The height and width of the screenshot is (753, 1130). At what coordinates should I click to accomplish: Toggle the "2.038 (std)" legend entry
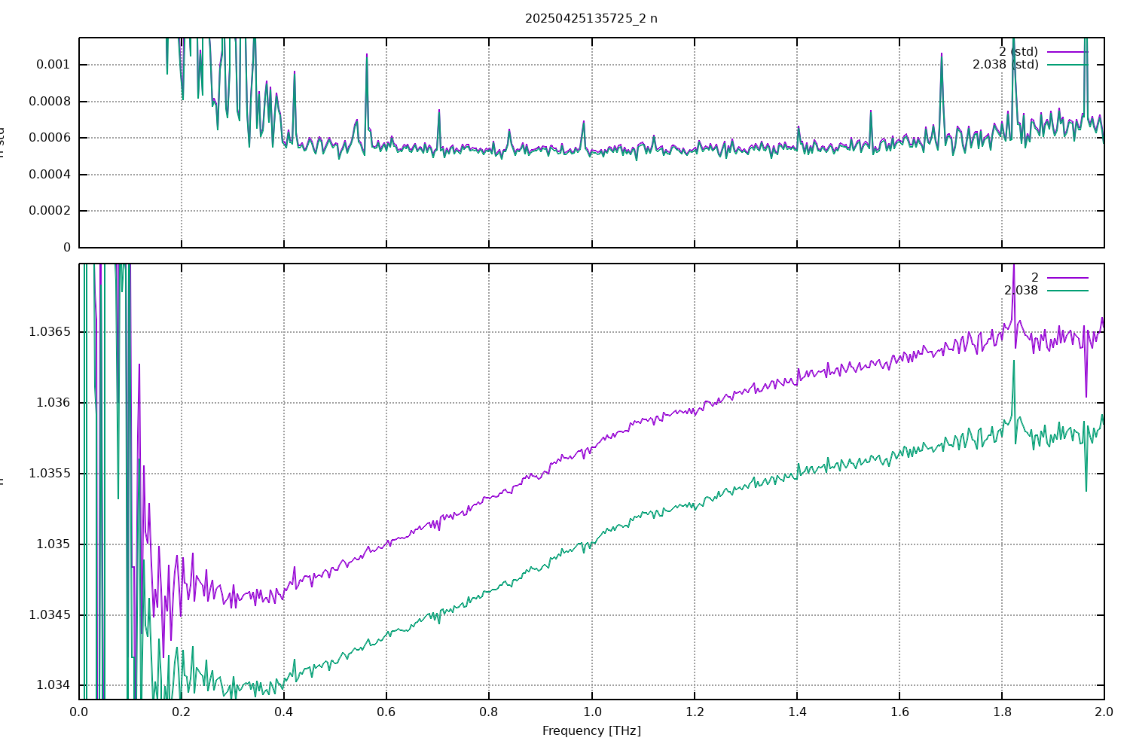[1005, 65]
